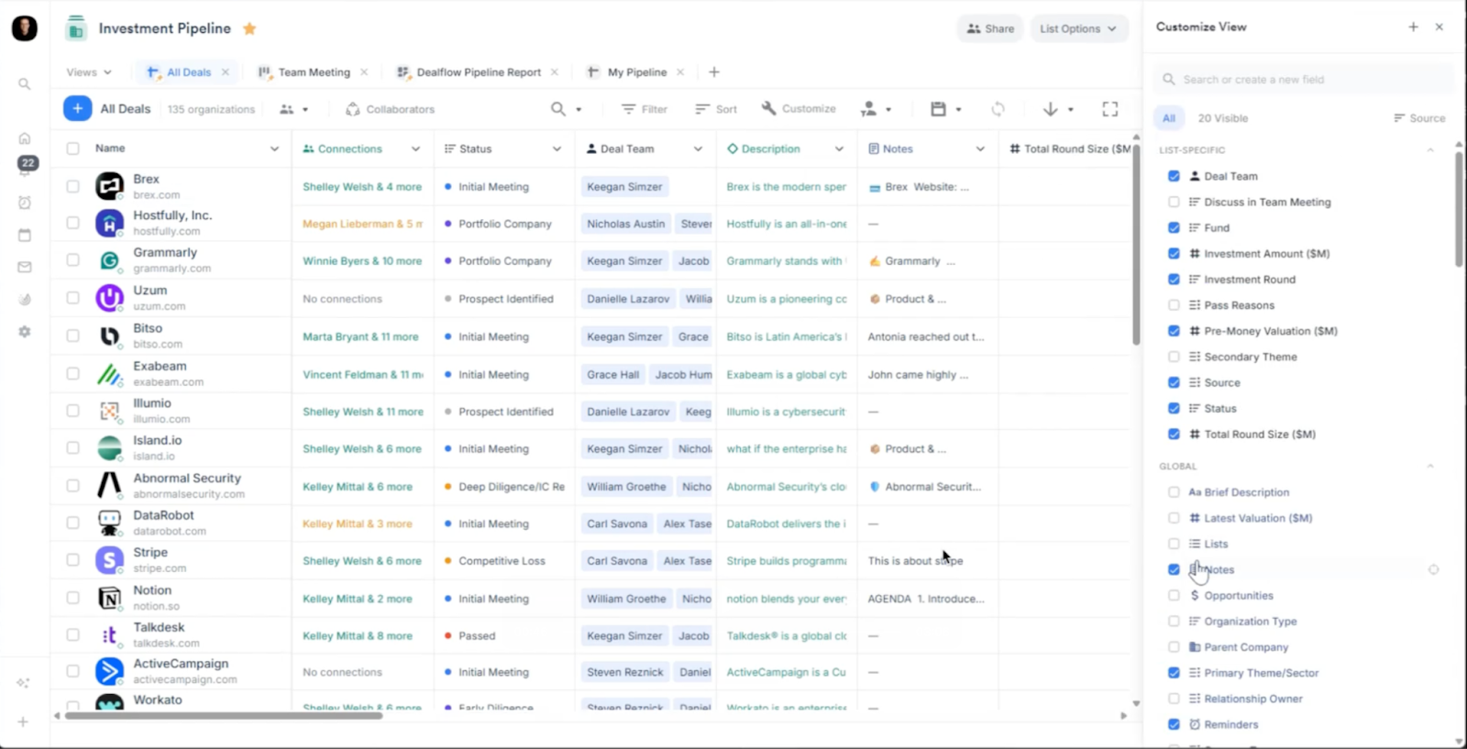Viewport: 1467px width, 749px height.
Task: Click the search icon in left sidebar
Action: point(25,84)
